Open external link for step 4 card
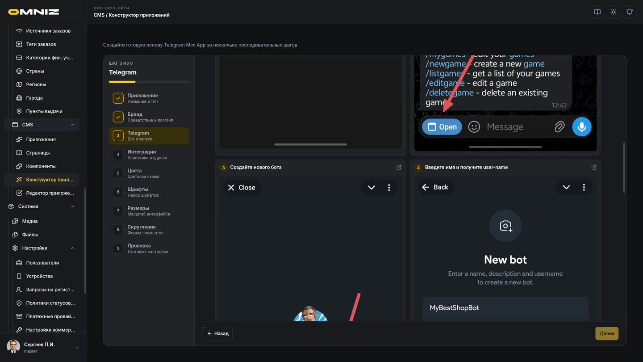Image resolution: width=643 pixels, height=362 pixels. 594,168
